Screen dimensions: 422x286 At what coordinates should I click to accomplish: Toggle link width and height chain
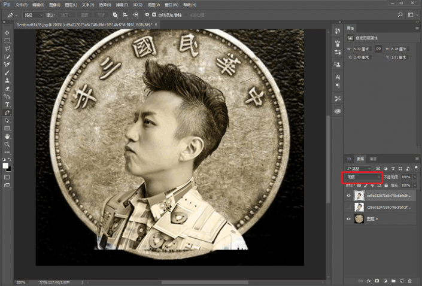pyautogui.click(x=378, y=48)
